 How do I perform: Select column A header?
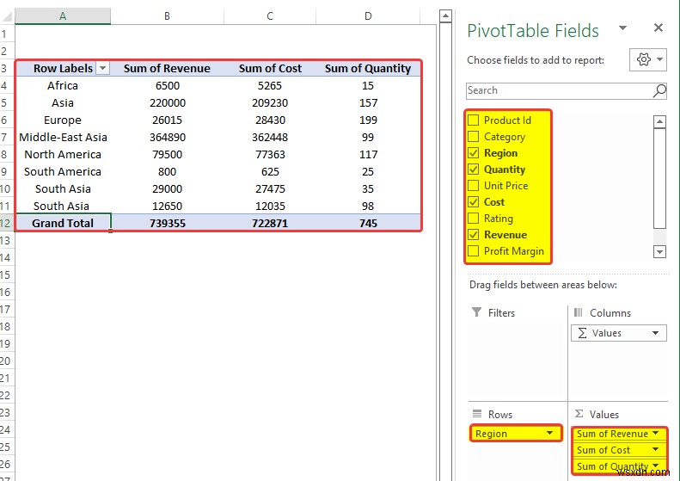pos(63,16)
